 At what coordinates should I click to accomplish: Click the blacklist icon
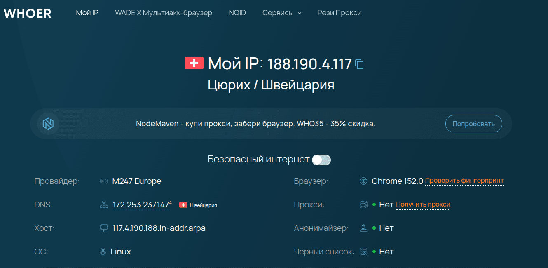point(363,252)
